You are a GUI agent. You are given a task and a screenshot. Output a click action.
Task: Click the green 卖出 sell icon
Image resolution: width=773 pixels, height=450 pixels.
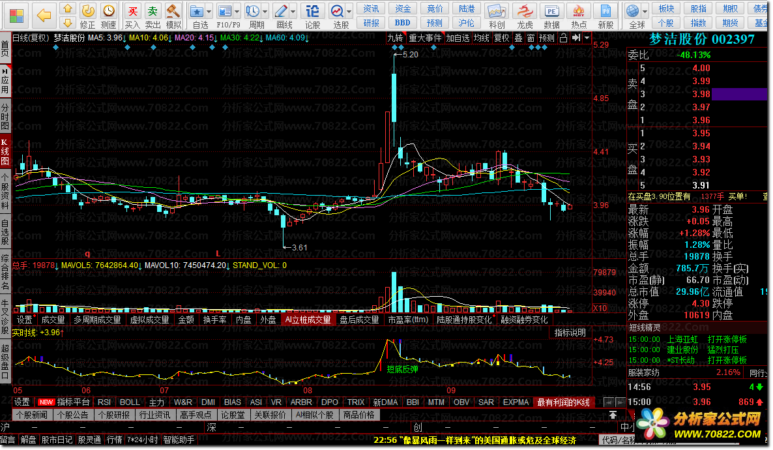pyautogui.click(x=153, y=11)
